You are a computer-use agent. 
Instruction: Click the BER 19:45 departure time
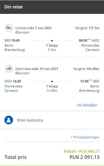click(x=12, y=41)
